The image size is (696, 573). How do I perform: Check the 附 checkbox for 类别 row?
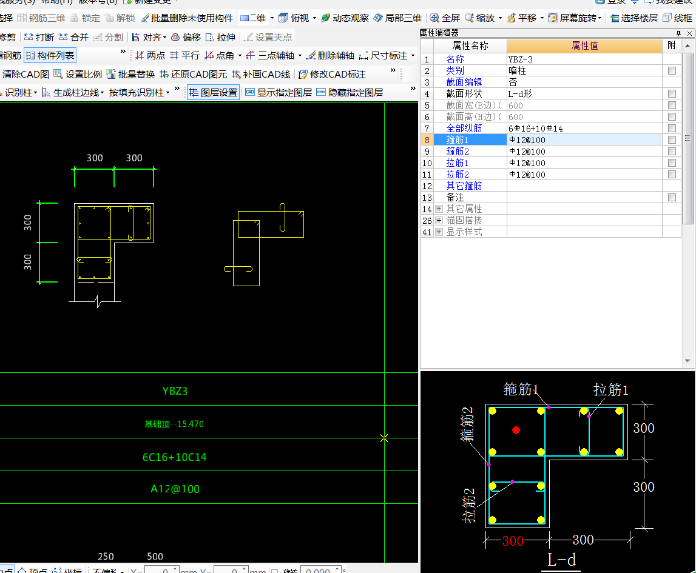pos(672,71)
